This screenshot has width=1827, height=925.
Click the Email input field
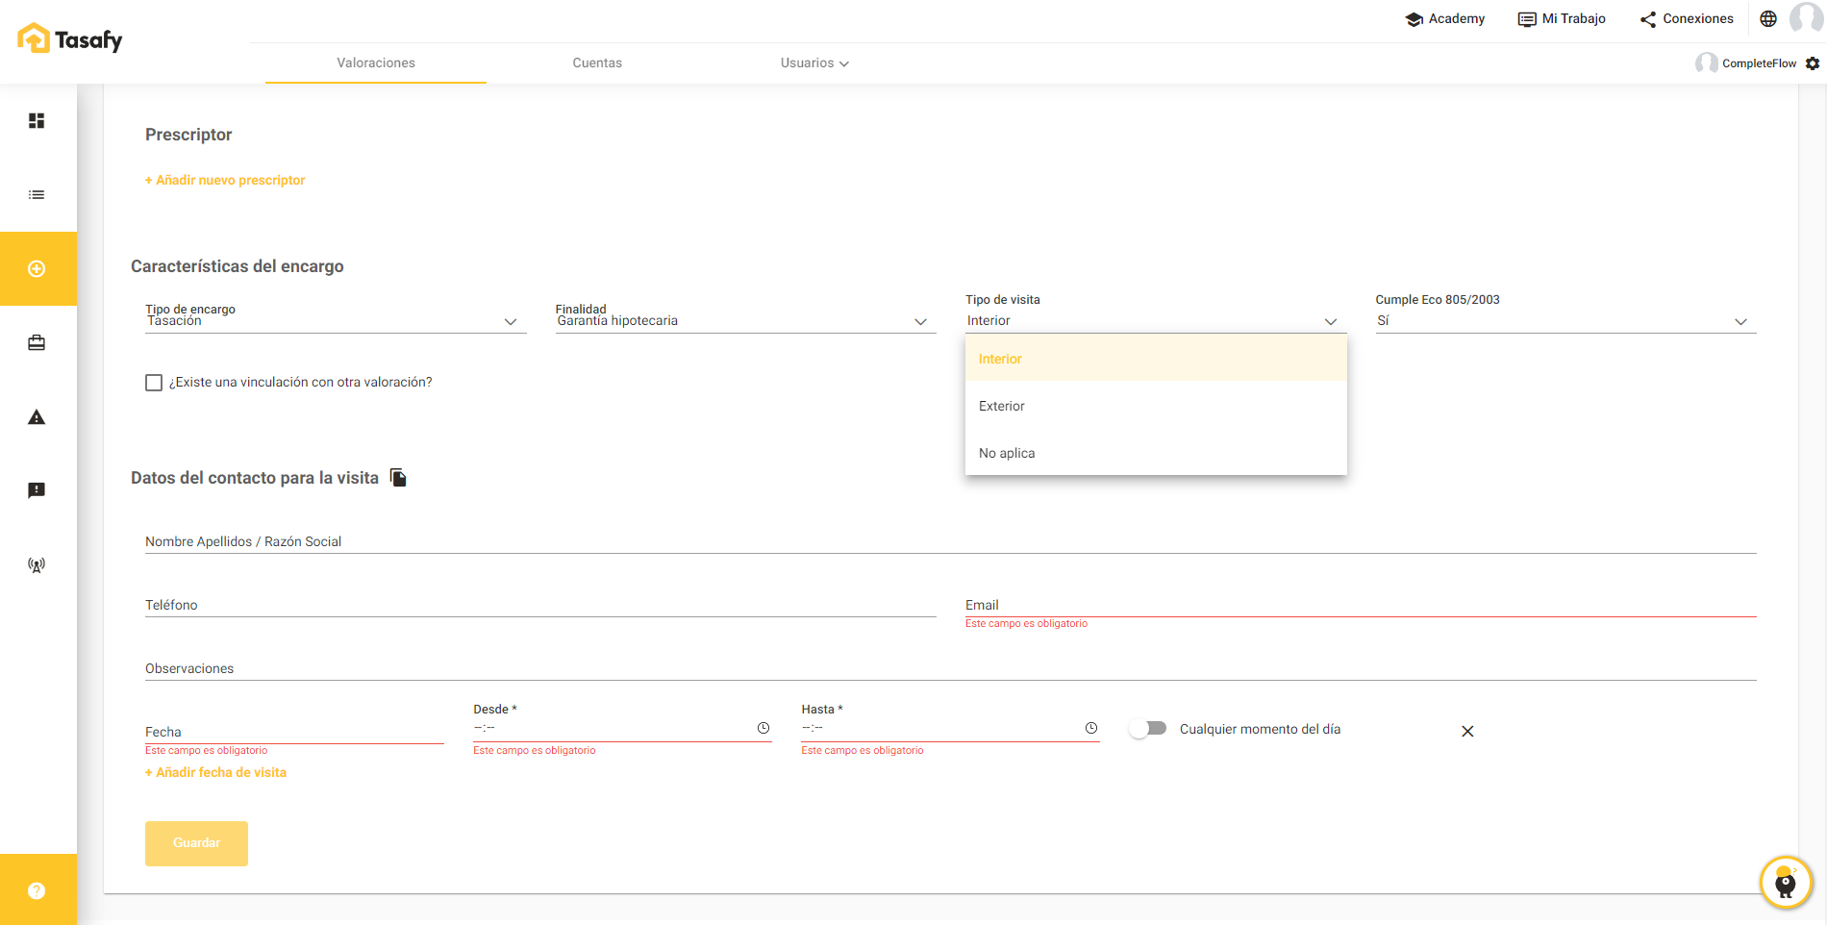(1360, 605)
